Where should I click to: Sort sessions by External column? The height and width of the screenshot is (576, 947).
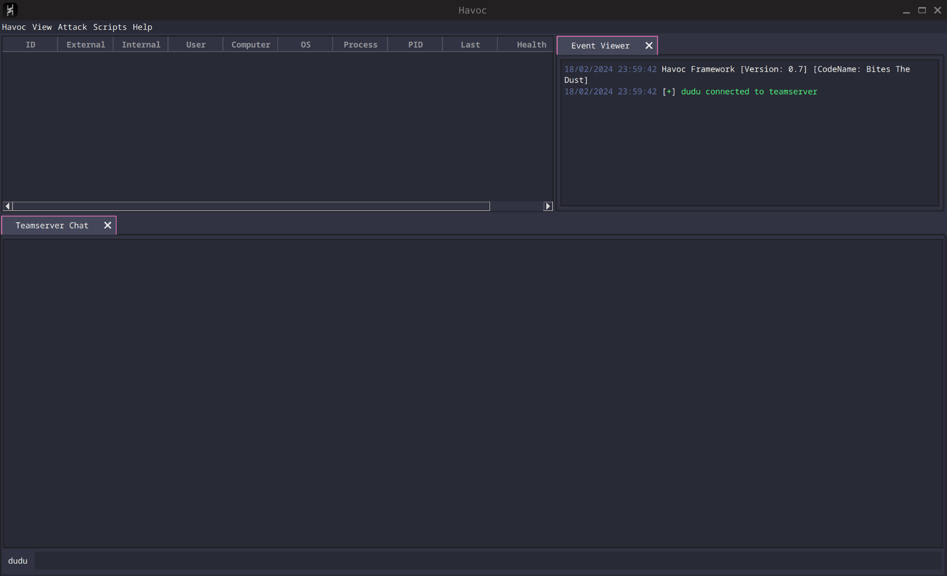tap(86, 44)
